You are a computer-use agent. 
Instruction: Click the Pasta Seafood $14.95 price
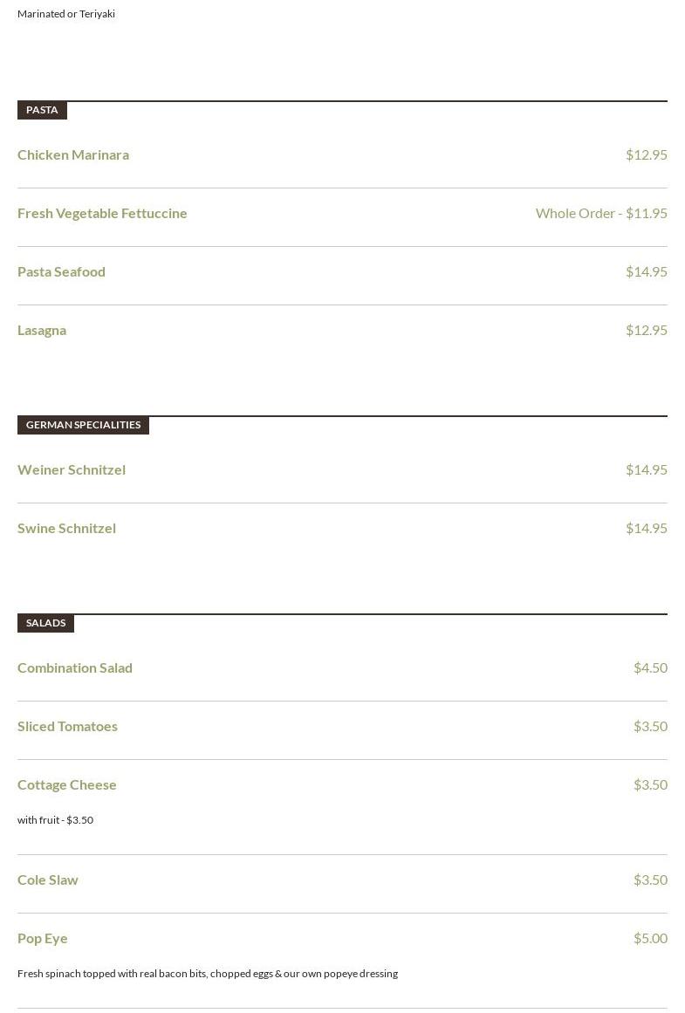pos(647,271)
